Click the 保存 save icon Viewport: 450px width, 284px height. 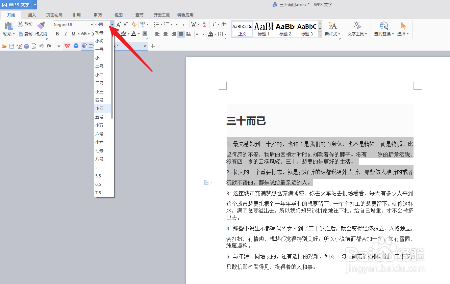(x=12, y=46)
